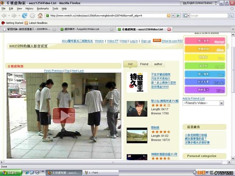This screenshot has height=176, width=235.
Task: Go to the Home page icon
Action: 40,15
